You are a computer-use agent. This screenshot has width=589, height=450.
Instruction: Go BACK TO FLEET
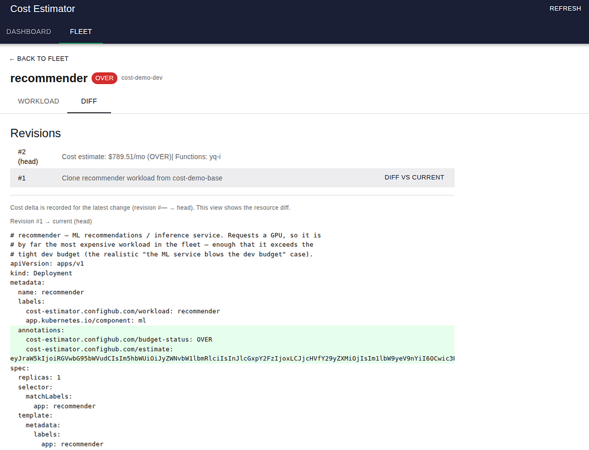pyautogui.click(x=39, y=59)
